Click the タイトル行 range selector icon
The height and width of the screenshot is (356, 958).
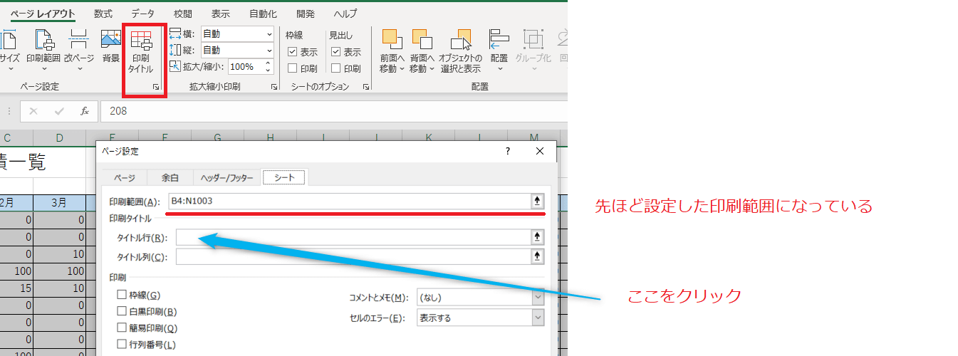[x=537, y=238]
